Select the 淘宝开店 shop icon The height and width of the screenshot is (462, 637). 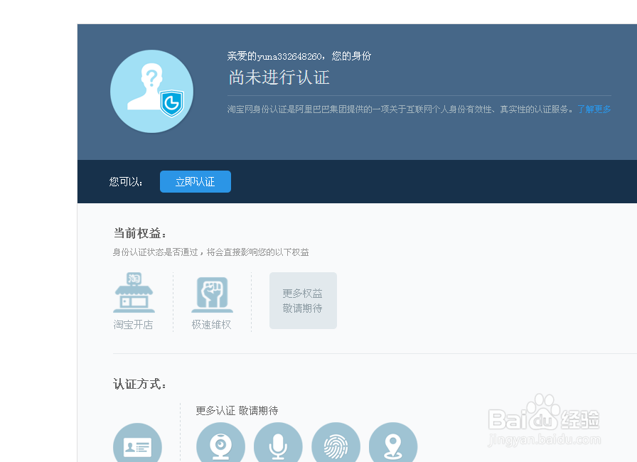134,292
